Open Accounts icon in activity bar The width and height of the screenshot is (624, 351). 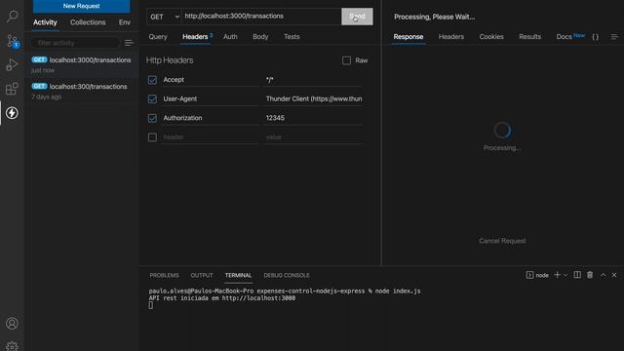[12, 323]
